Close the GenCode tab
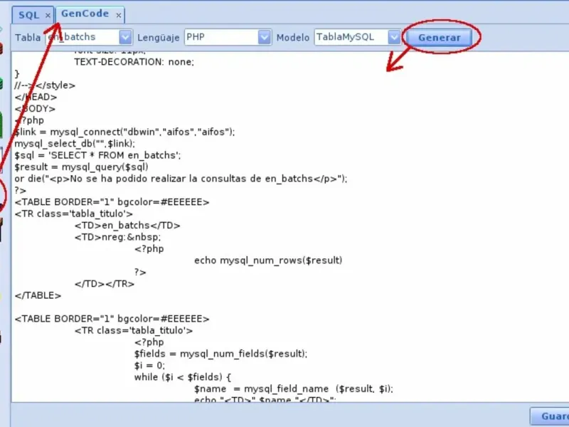 click(x=118, y=15)
